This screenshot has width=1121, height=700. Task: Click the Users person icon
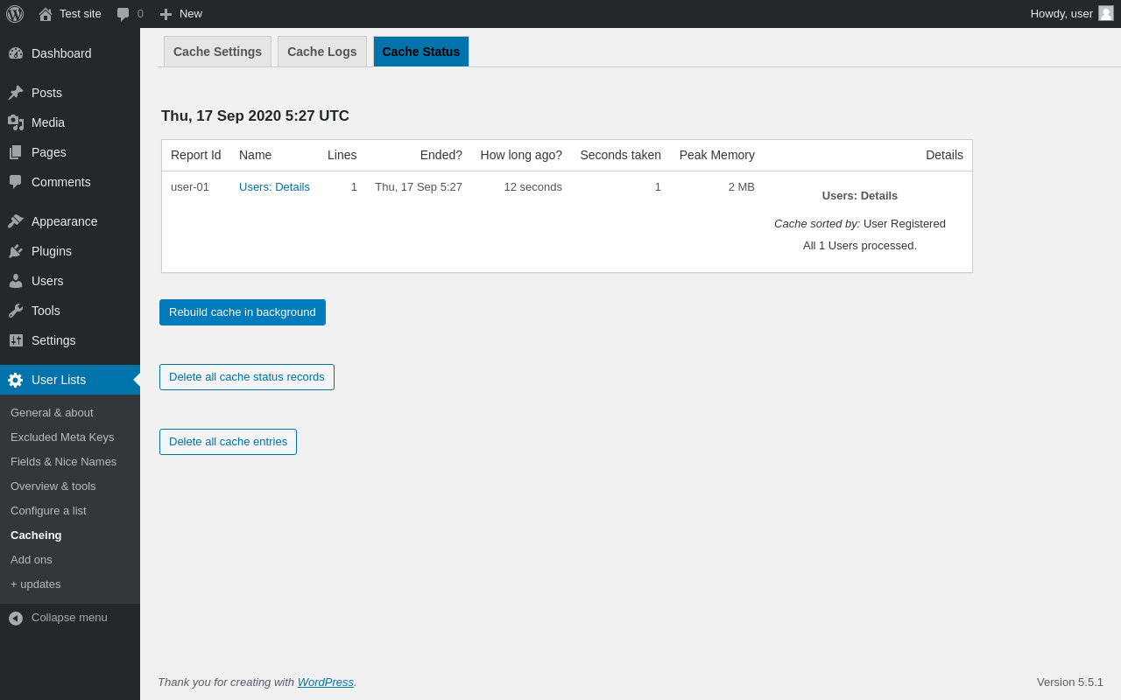click(16, 281)
